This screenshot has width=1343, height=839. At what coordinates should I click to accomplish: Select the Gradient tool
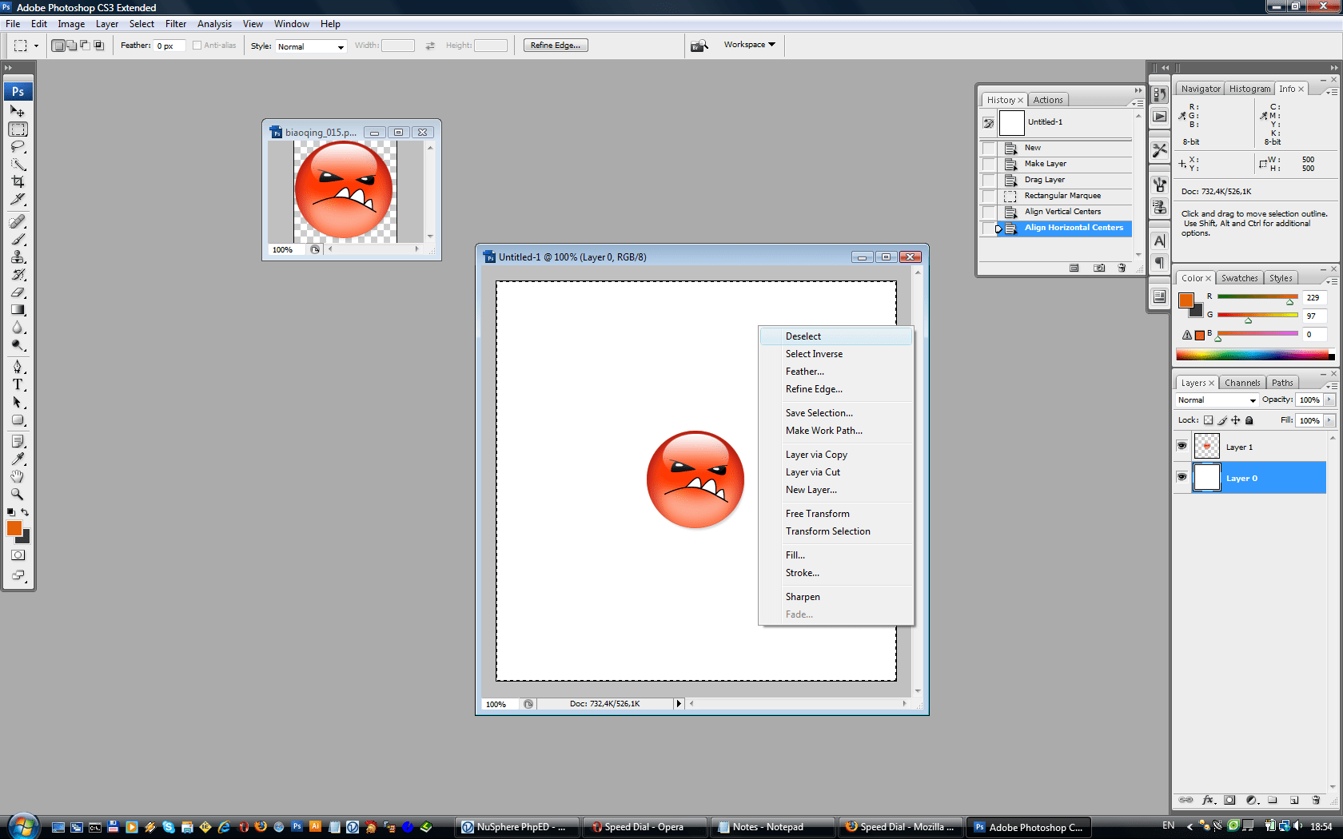coord(18,310)
